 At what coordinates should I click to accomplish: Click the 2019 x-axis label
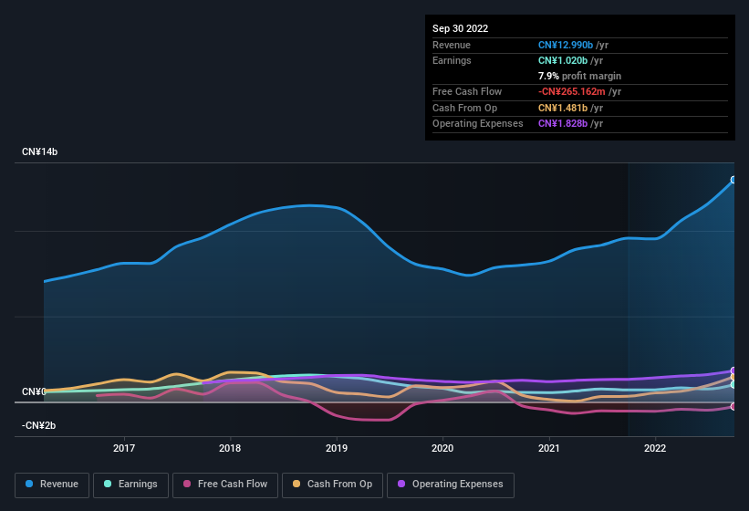tap(337, 448)
